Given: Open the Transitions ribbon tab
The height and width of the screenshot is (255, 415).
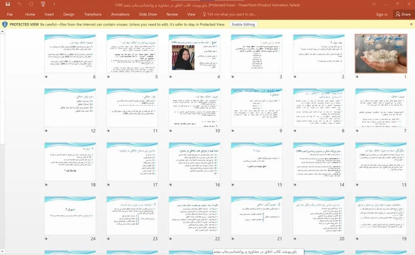Looking at the screenshot, I should coord(93,14).
